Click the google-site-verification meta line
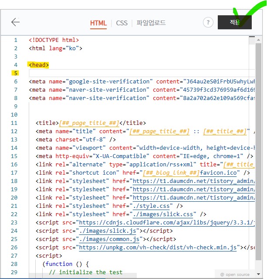The width and height of the screenshot is (267, 279). point(142,82)
